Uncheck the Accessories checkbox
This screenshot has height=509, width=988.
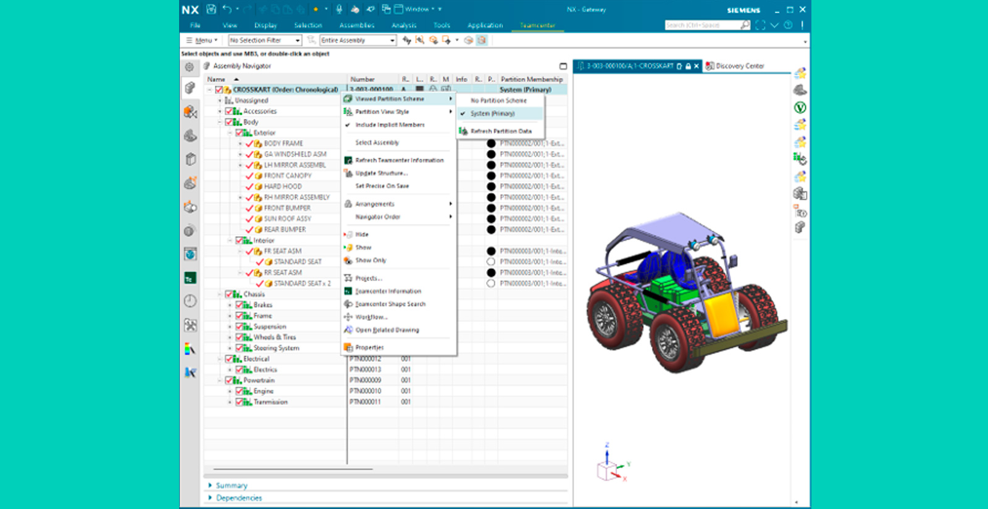229,111
